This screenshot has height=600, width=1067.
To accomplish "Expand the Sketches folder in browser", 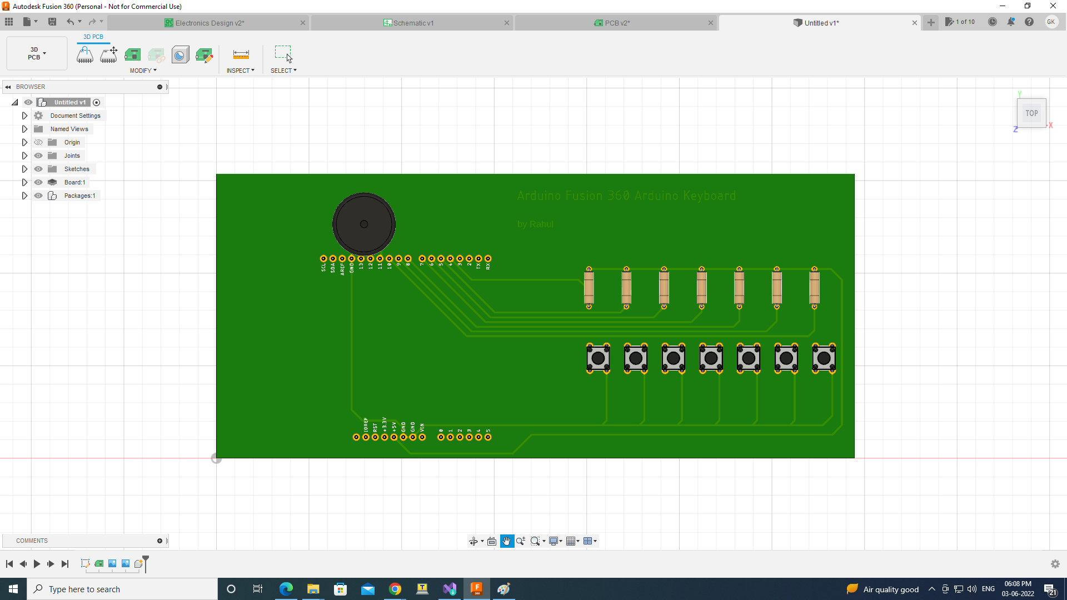I will pos(24,168).
